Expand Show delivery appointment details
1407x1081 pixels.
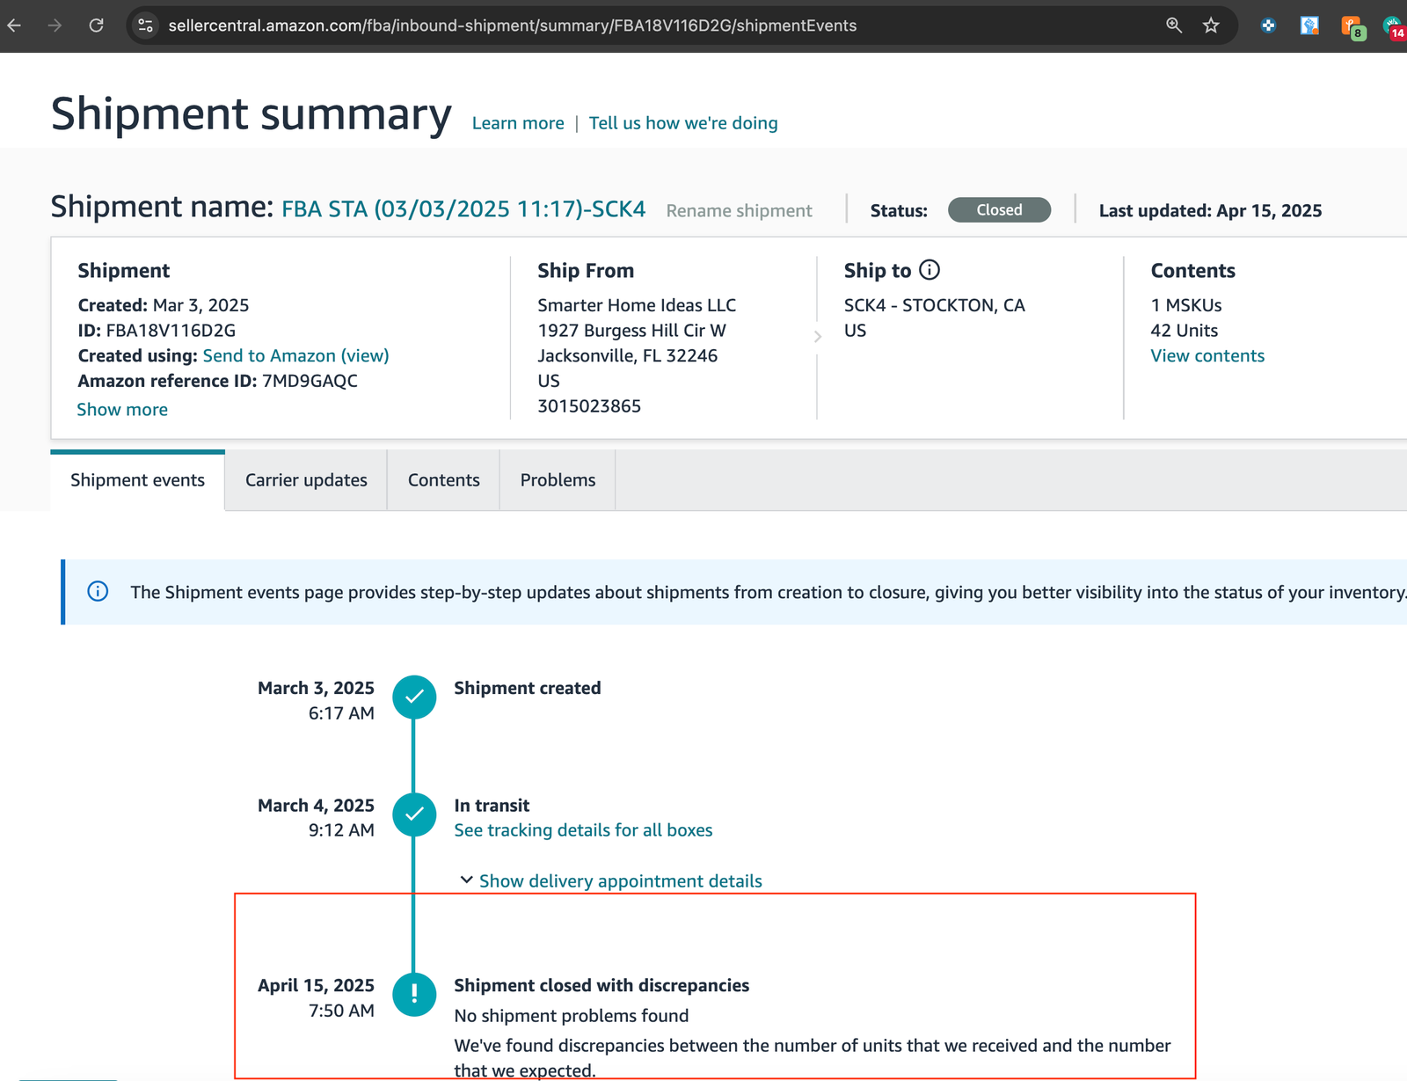[x=611, y=880]
